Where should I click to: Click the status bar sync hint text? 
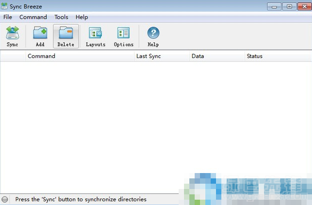pos(81,199)
